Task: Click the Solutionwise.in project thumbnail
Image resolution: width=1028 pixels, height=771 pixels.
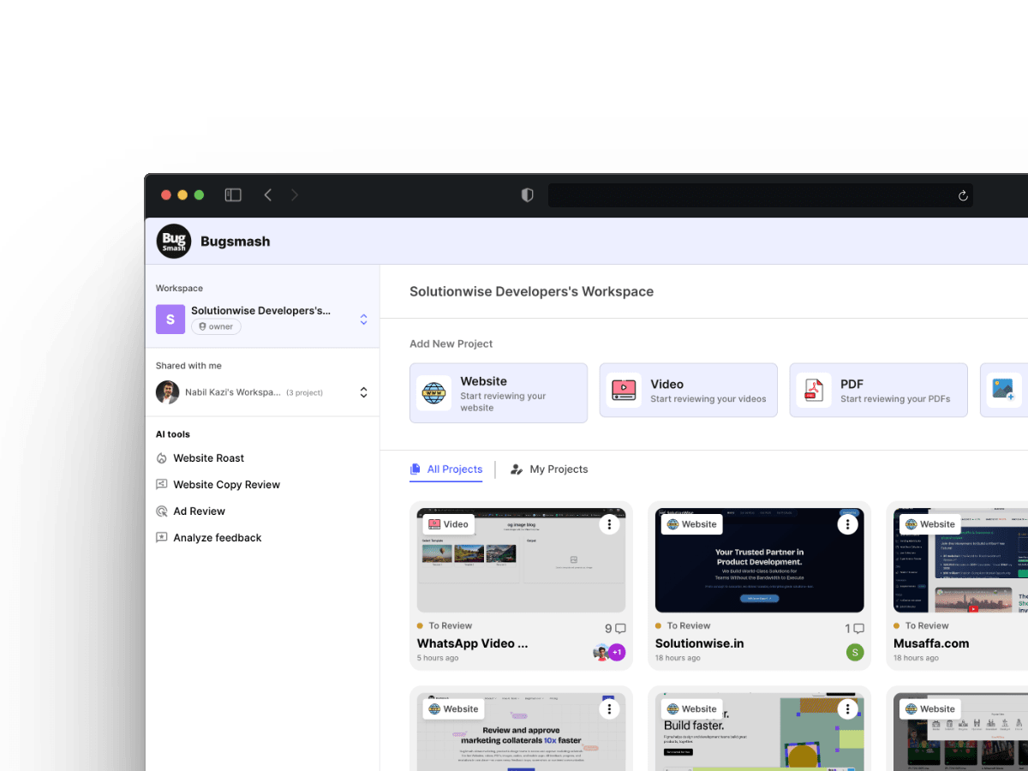Action: point(759,560)
